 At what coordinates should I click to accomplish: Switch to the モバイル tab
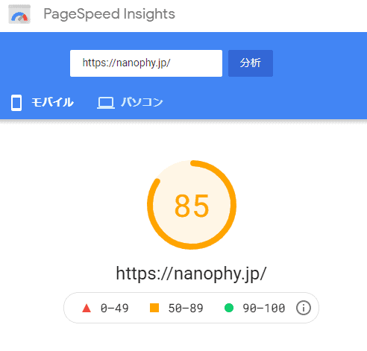pyautogui.click(x=43, y=103)
